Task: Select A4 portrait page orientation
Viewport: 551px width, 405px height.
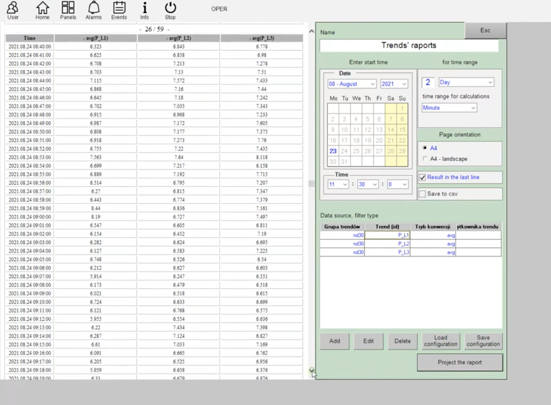Action: pos(425,148)
